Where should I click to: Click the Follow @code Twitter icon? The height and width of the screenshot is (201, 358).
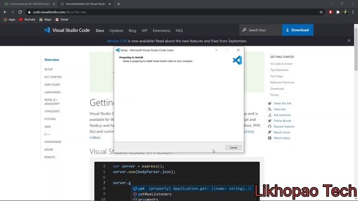coord(270,121)
